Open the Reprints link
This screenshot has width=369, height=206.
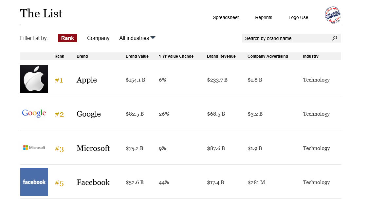coord(264,17)
